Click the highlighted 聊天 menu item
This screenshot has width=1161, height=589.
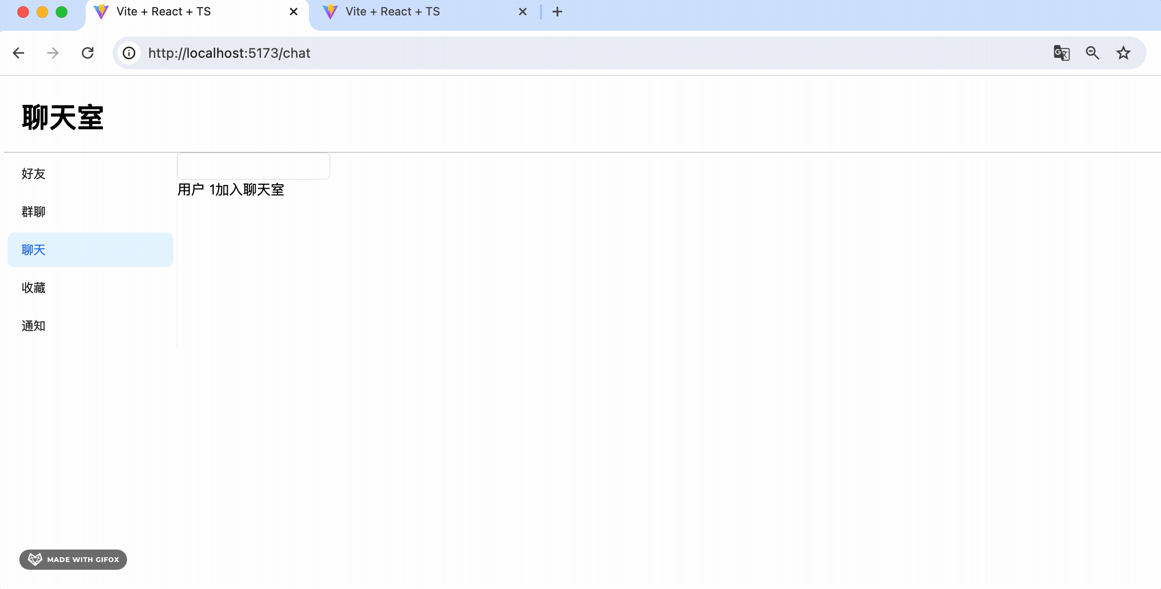tap(90, 250)
